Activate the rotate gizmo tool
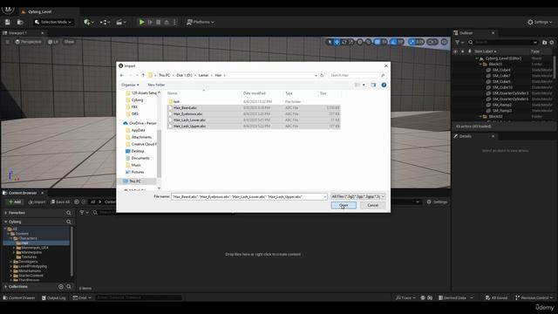This screenshot has height=314, width=558. click(x=344, y=42)
